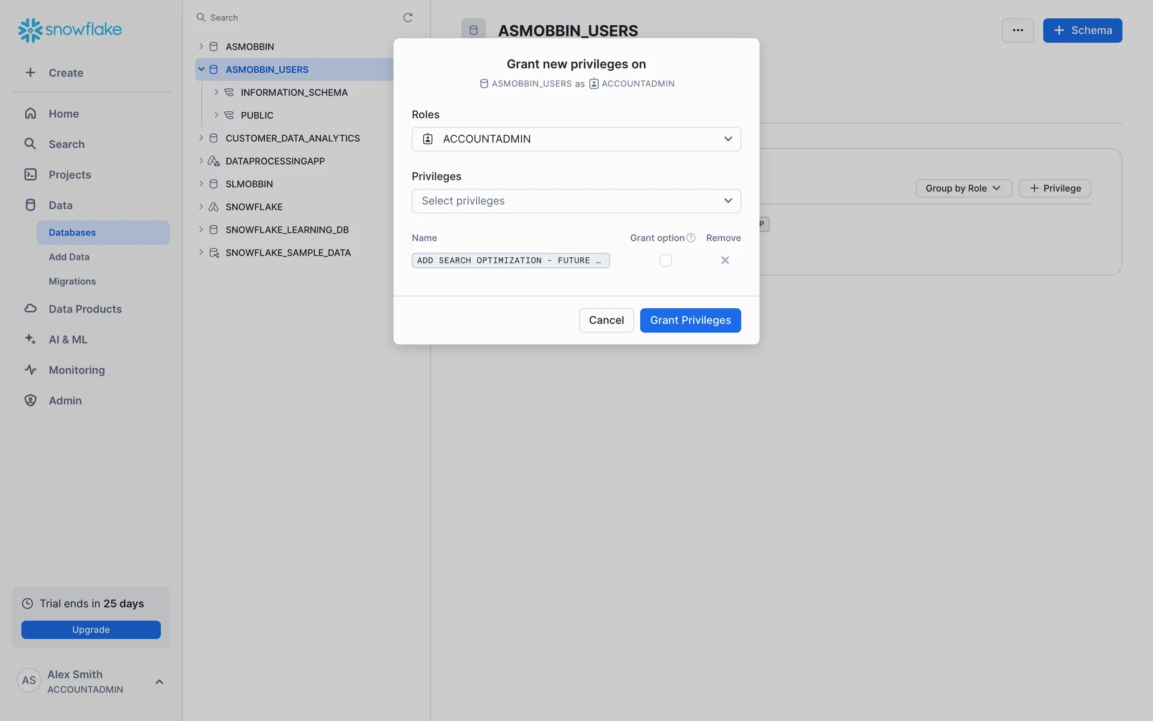This screenshot has height=721, width=1153.
Task: Click the database Search input field
Action: [300, 17]
